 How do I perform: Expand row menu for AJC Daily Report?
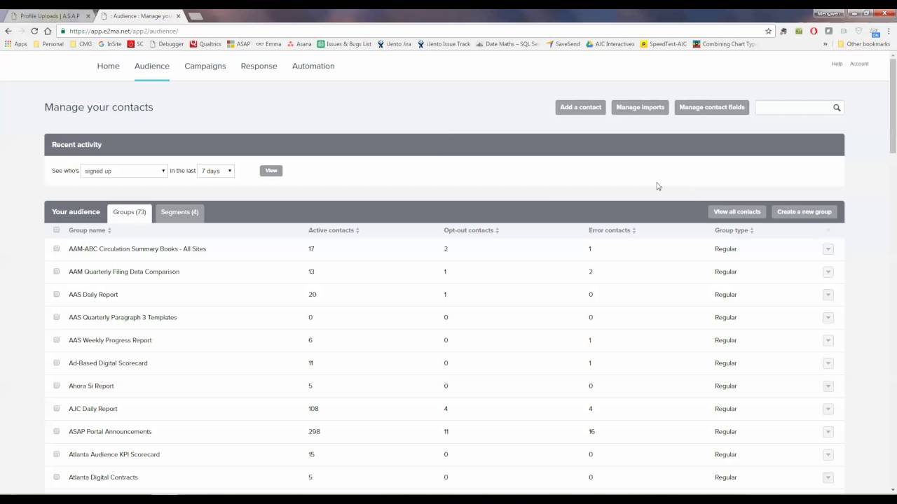coord(828,409)
